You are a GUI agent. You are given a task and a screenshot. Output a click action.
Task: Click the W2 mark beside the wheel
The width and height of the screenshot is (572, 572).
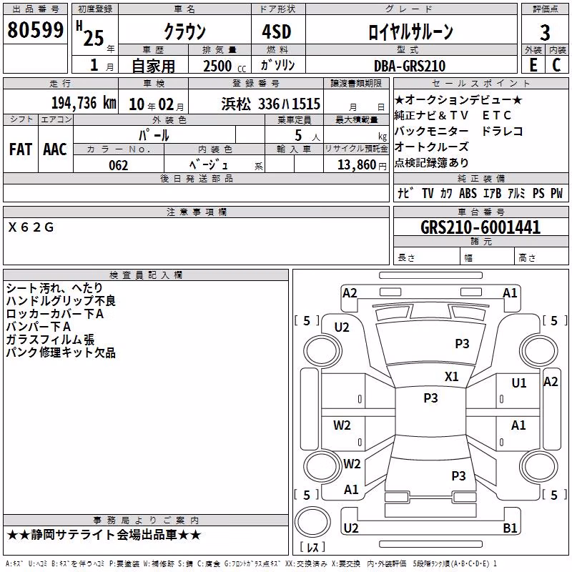tap(352, 464)
